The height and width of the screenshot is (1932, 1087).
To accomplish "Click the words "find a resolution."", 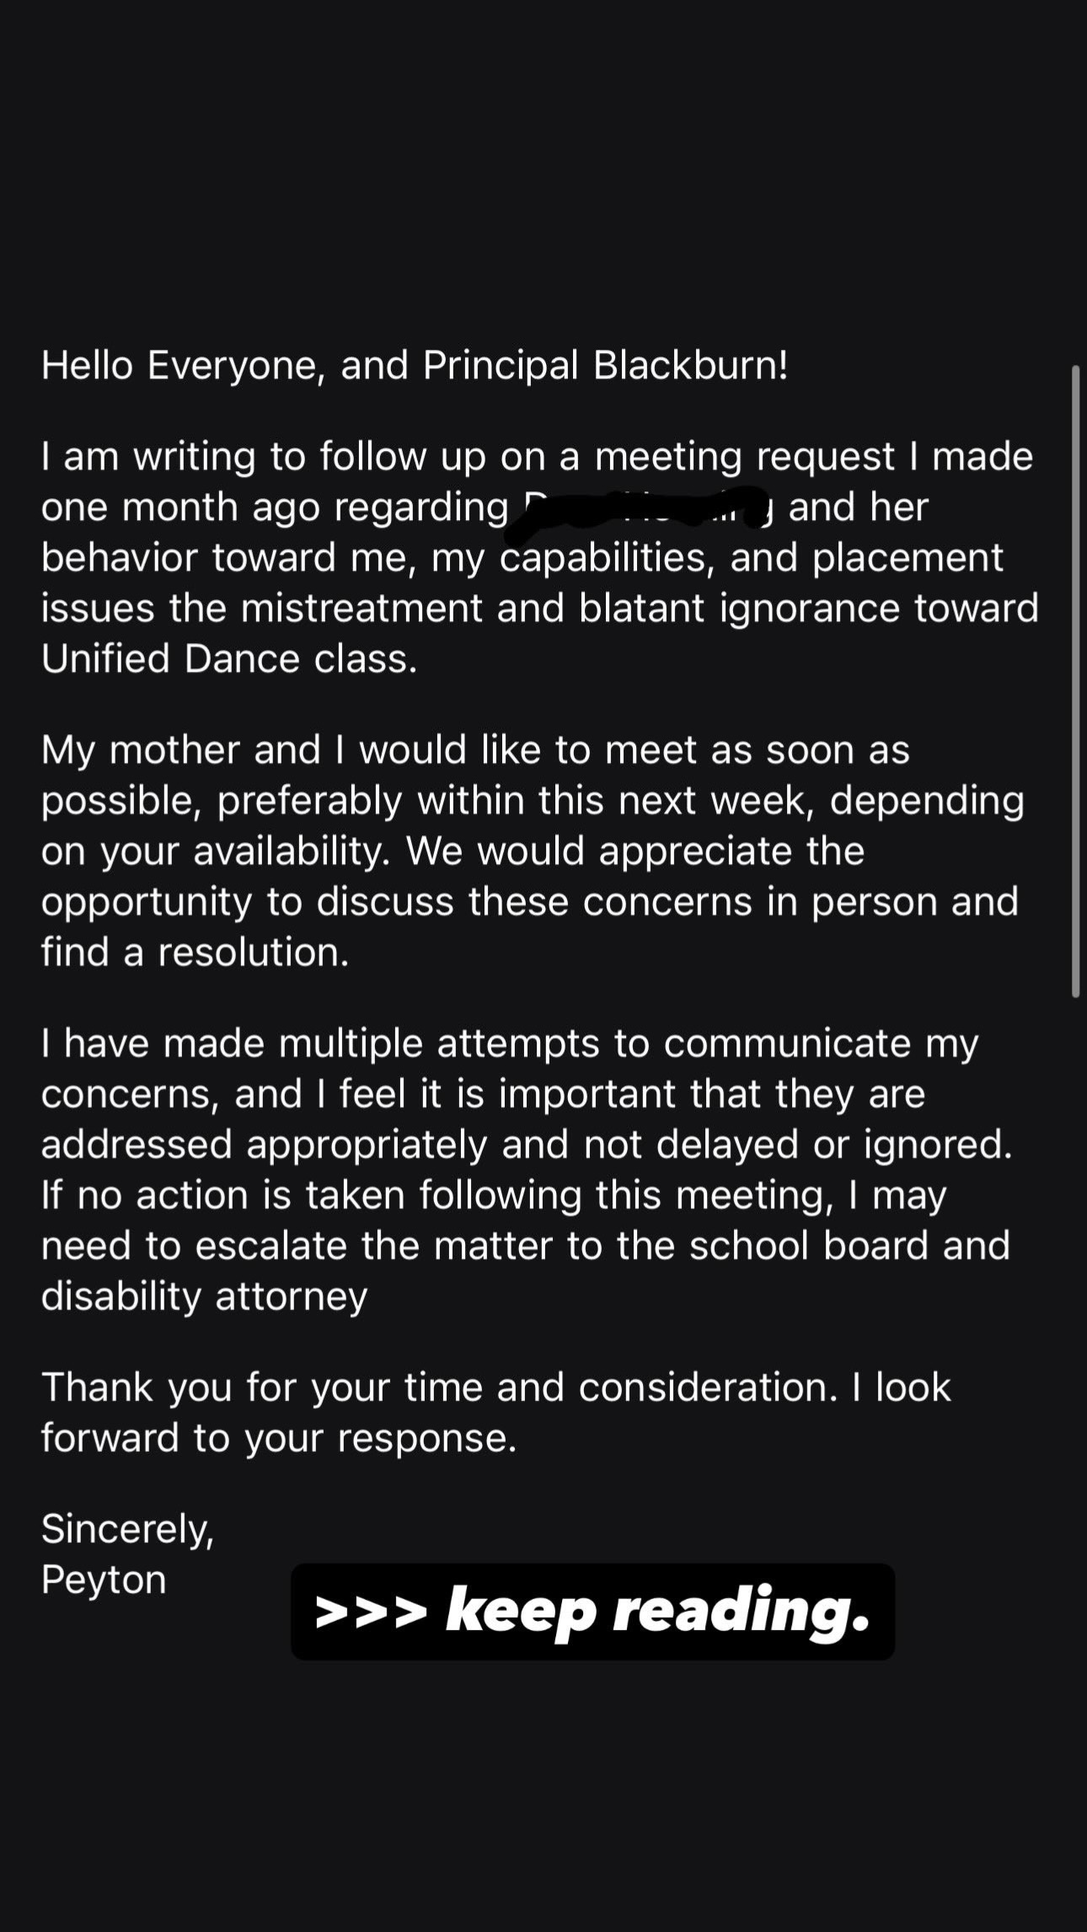I will click(195, 953).
